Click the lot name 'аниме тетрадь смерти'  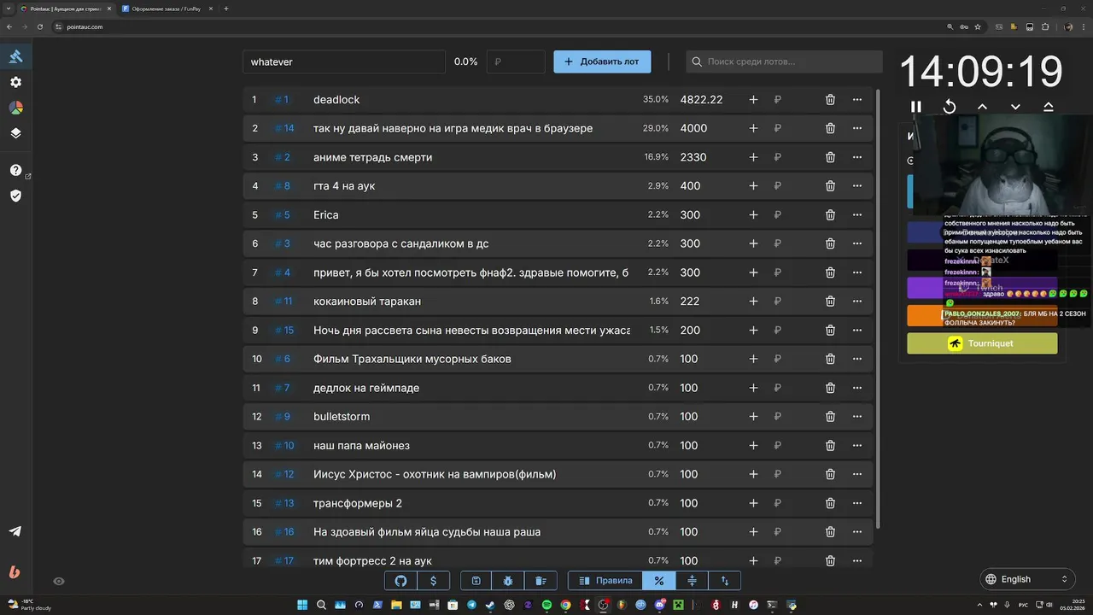(x=372, y=157)
